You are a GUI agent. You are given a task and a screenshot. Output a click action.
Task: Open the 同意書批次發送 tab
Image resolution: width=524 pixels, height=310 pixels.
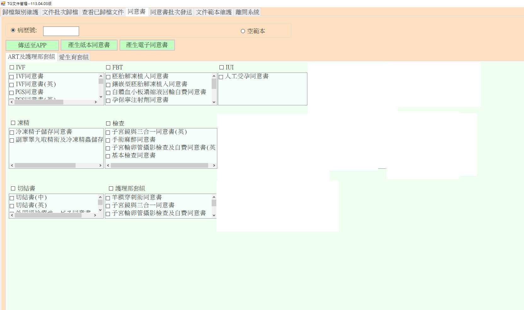pos(171,12)
